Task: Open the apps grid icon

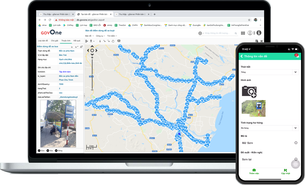Action: tap(243, 33)
